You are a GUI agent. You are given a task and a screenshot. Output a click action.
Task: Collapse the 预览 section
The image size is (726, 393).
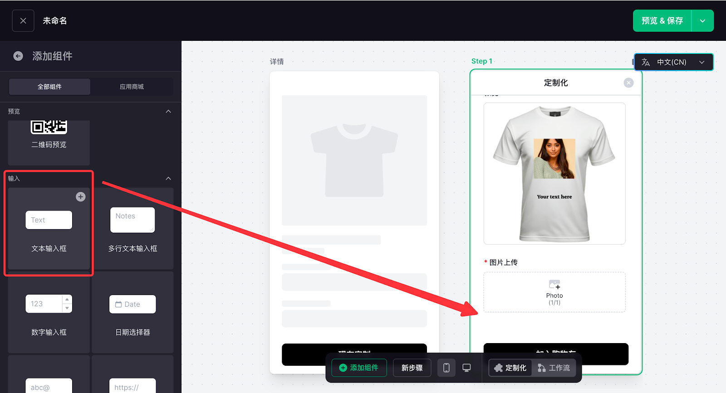pyautogui.click(x=168, y=111)
